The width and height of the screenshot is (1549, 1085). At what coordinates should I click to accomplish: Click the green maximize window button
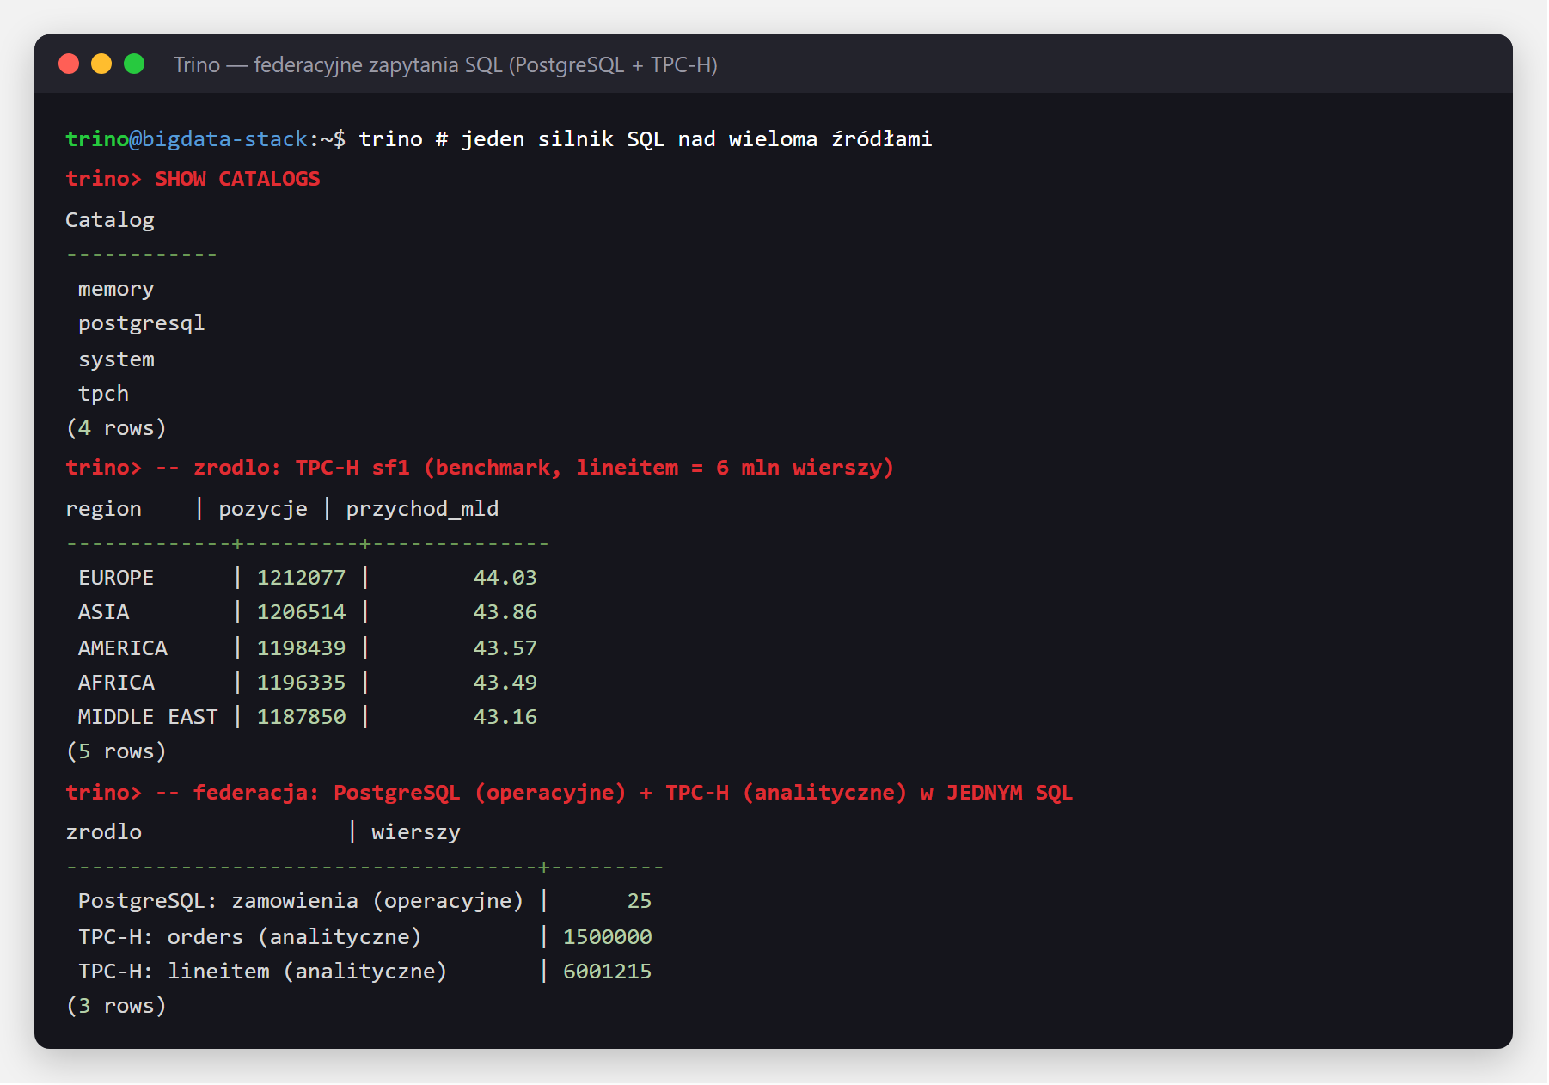tap(134, 64)
